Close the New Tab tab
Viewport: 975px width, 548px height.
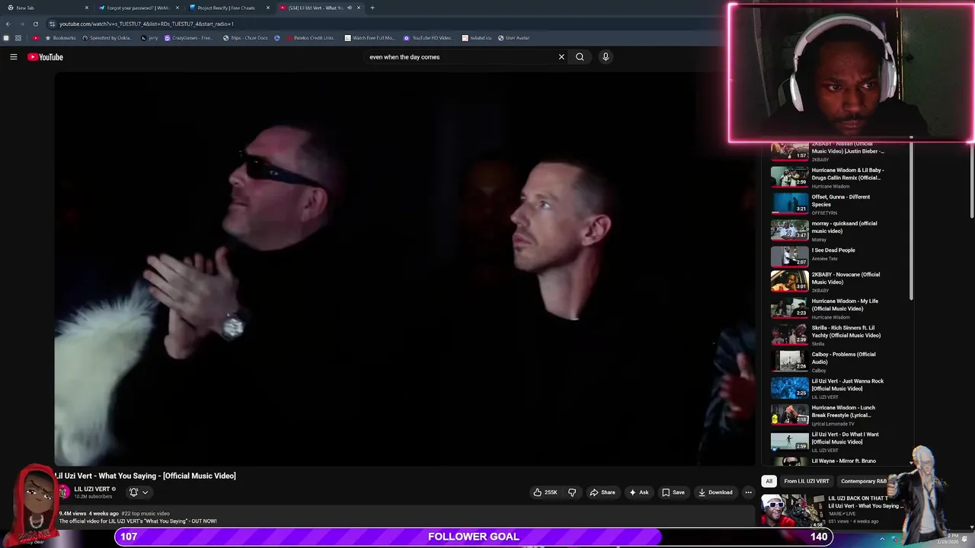click(87, 8)
